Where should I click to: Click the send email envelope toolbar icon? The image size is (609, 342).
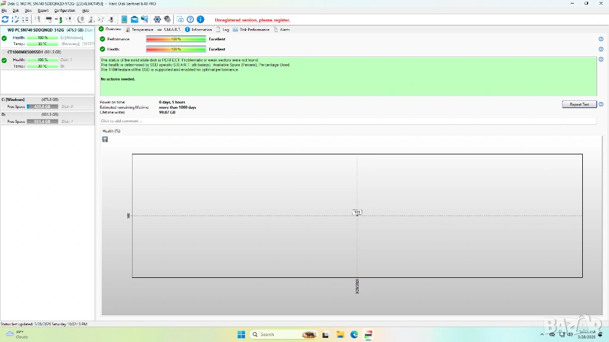134,20
